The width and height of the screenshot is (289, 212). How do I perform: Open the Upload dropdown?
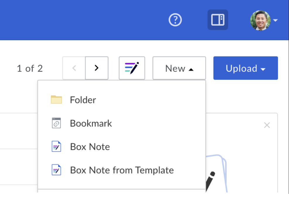(245, 68)
